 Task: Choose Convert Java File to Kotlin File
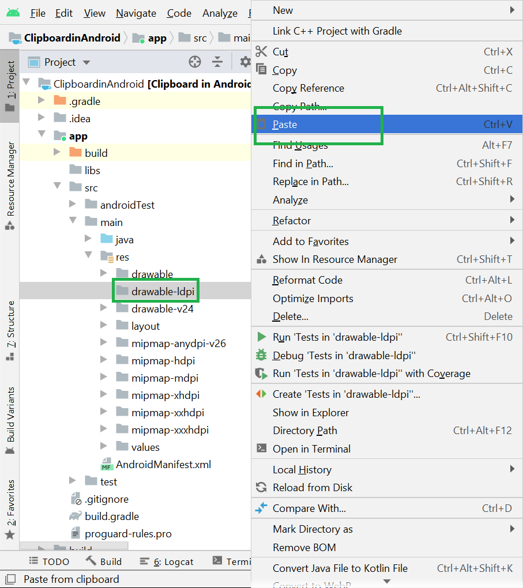[x=387, y=568]
